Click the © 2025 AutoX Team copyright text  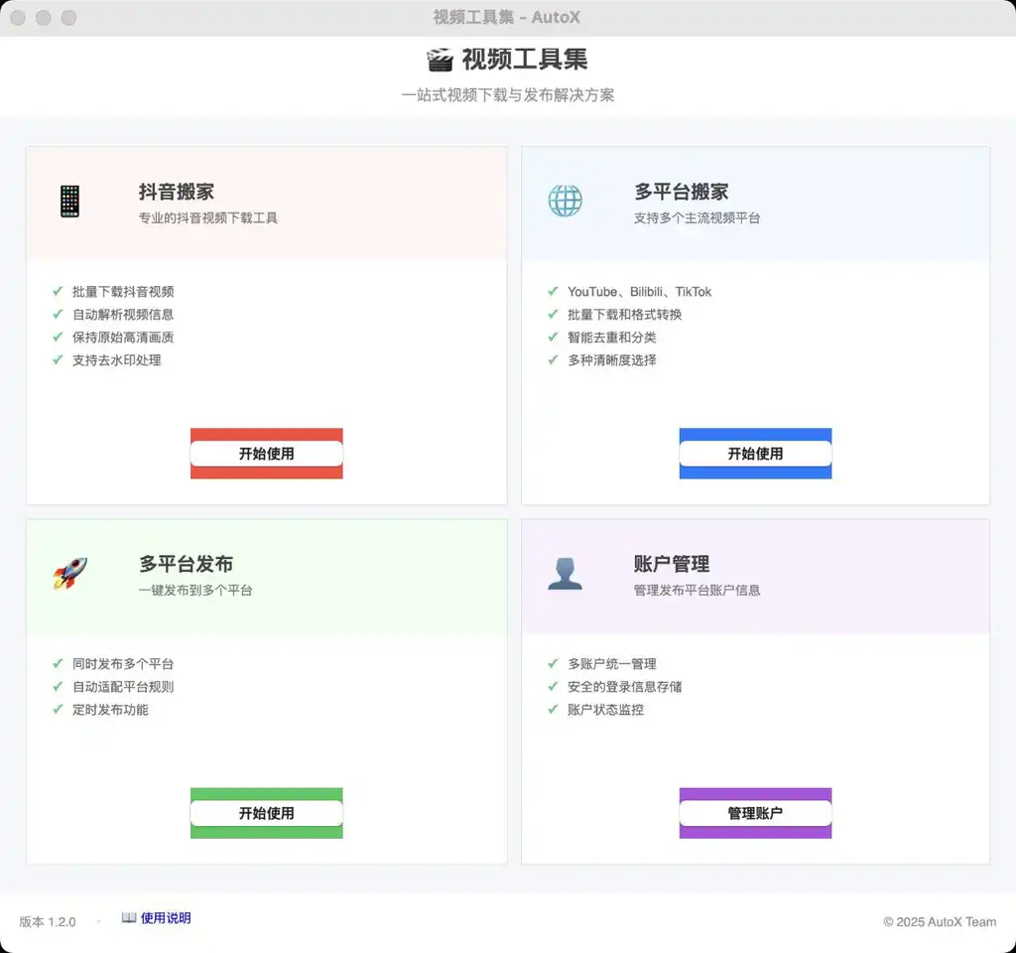940,922
